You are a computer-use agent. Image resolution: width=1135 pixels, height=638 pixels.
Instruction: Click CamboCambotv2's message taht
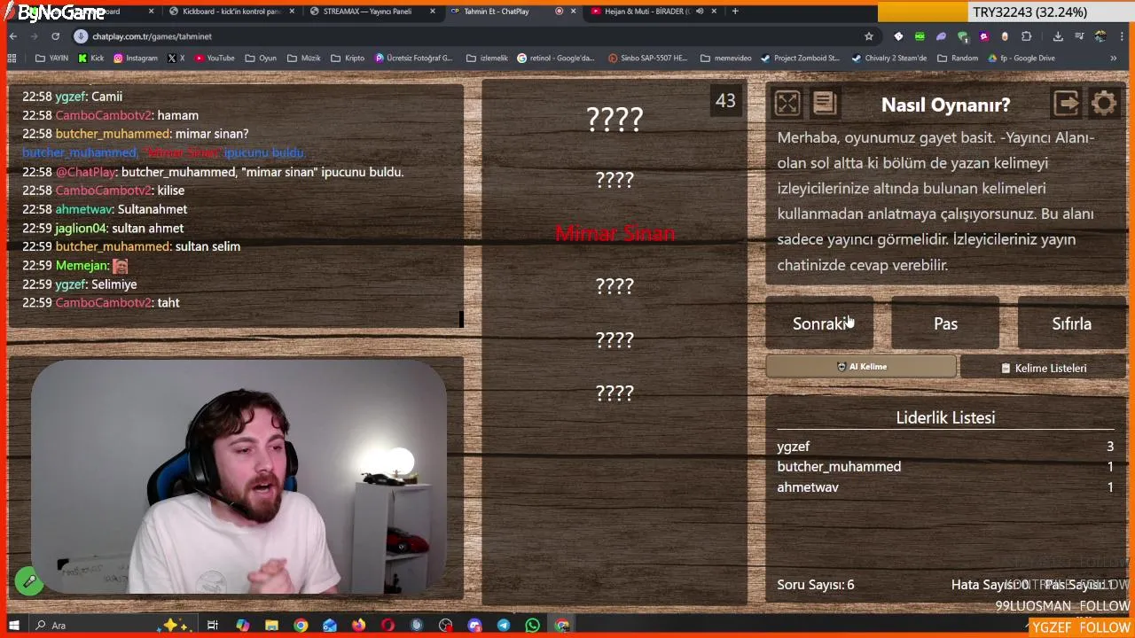click(168, 303)
